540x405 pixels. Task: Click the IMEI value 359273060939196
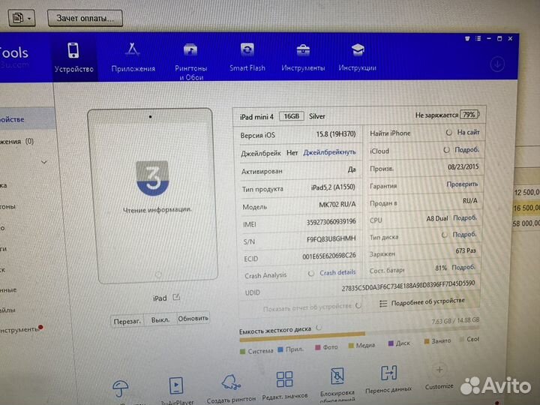pos(331,222)
